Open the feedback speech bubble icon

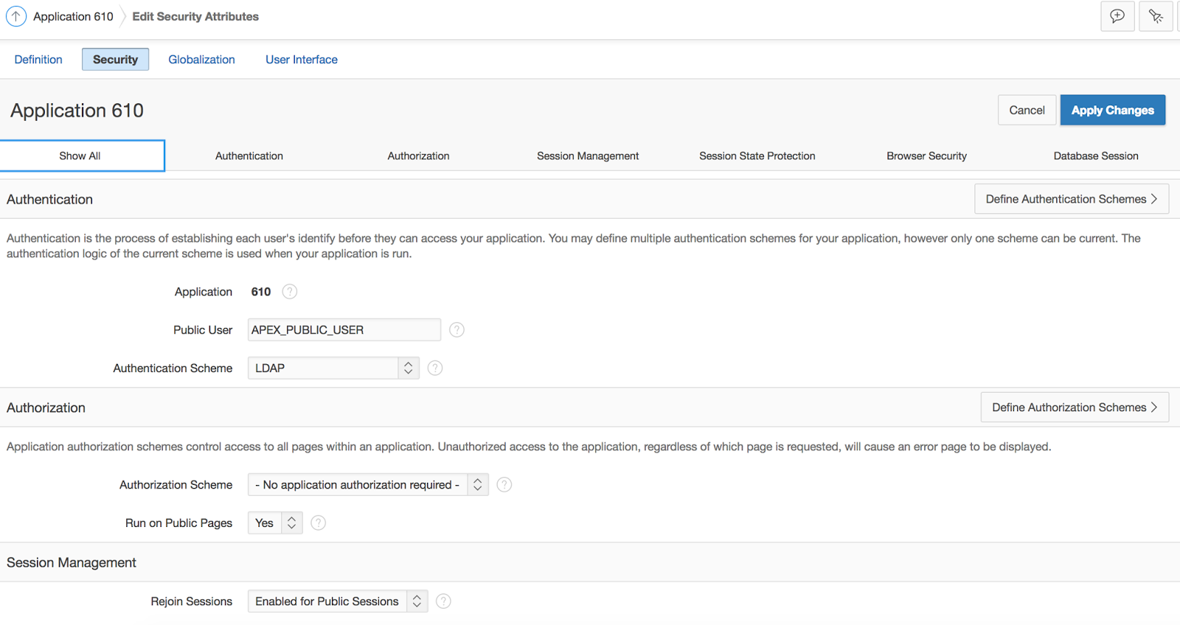(x=1117, y=16)
